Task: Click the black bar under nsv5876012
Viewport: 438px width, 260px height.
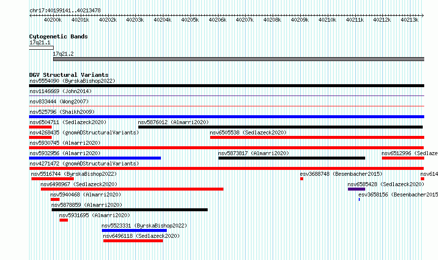Action: [281, 127]
